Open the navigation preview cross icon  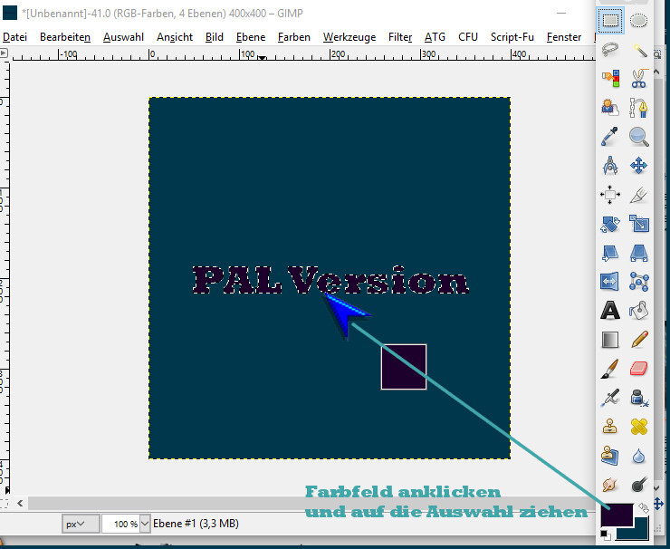pyautogui.click(x=658, y=504)
